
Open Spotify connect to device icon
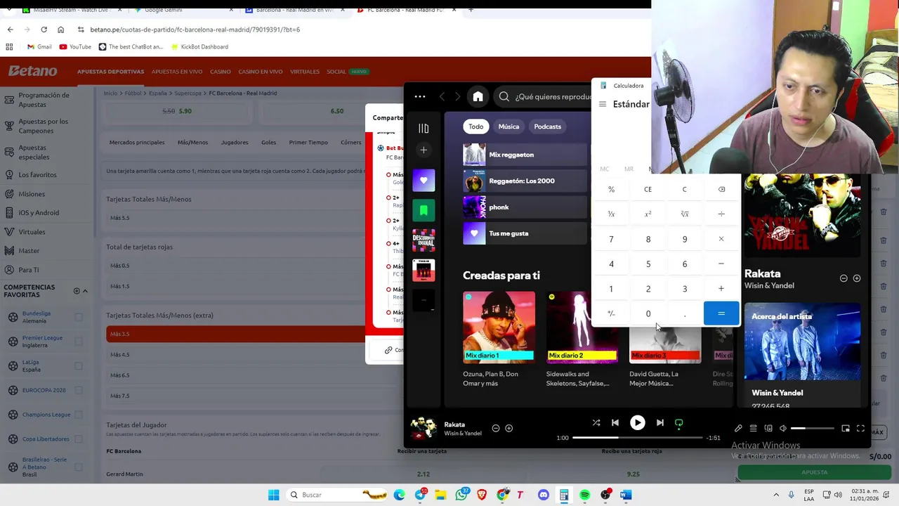click(768, 429)
